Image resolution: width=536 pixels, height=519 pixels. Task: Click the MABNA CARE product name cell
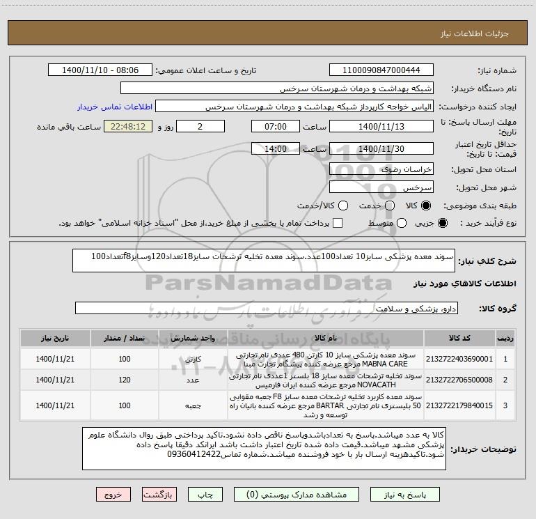click(x=326, y=359)
